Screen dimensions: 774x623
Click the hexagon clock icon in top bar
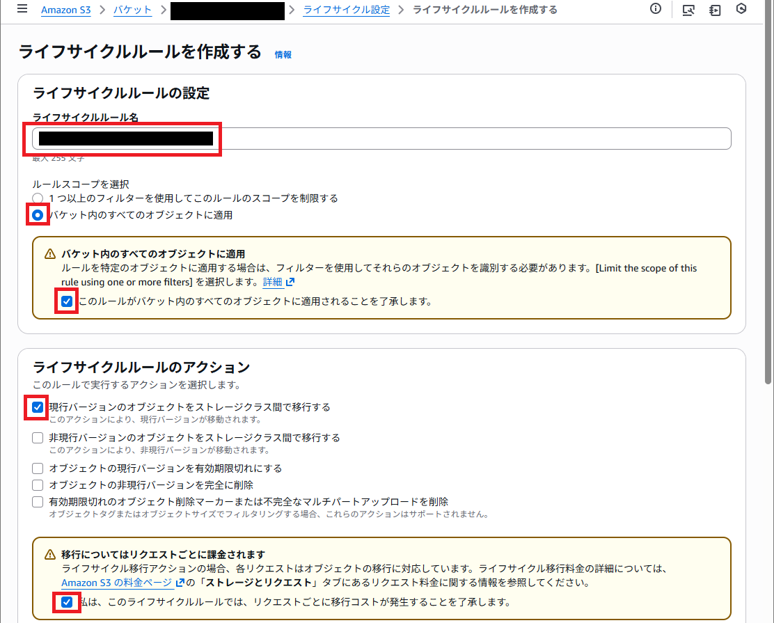tap(741, 11)
